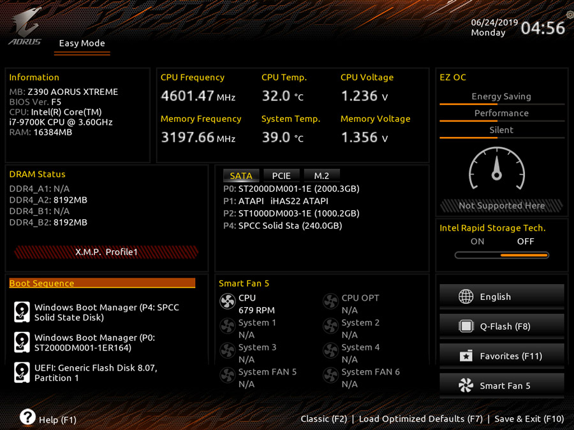Click the 04:56 clock display
Screen dimensions: 574x430
[543, 28]
